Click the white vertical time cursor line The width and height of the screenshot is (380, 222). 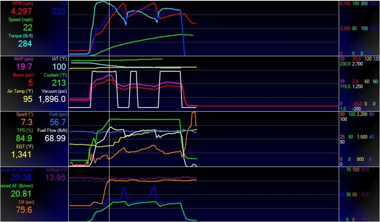click(x=109, y=111)
